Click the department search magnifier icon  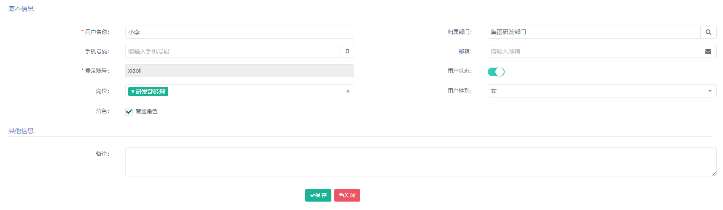[x=708, y=32]
